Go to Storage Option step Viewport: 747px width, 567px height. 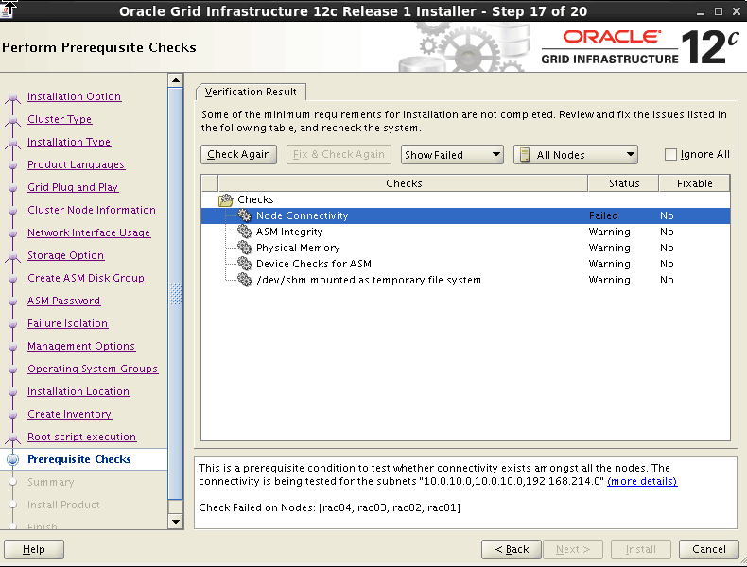tap(66, 255)
